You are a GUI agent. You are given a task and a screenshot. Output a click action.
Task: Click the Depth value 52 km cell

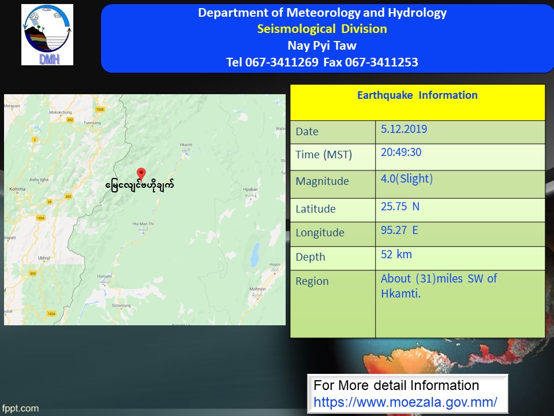pyautogui.click(x=460, y=258)
